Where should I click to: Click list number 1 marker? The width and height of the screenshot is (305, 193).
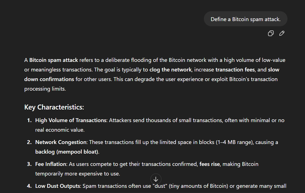click(29, 120)
